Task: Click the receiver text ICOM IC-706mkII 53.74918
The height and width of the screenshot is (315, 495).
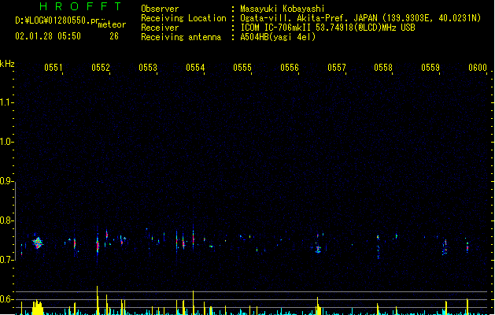Action: coord(297,28)
